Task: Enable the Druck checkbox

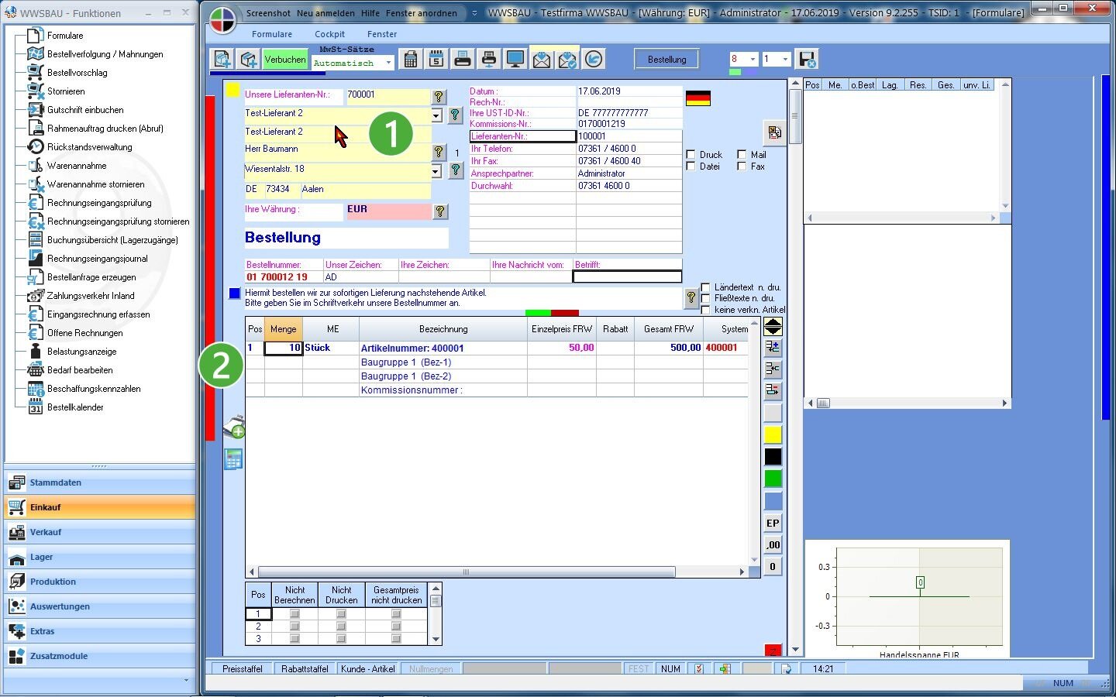Action: [691, 155]
